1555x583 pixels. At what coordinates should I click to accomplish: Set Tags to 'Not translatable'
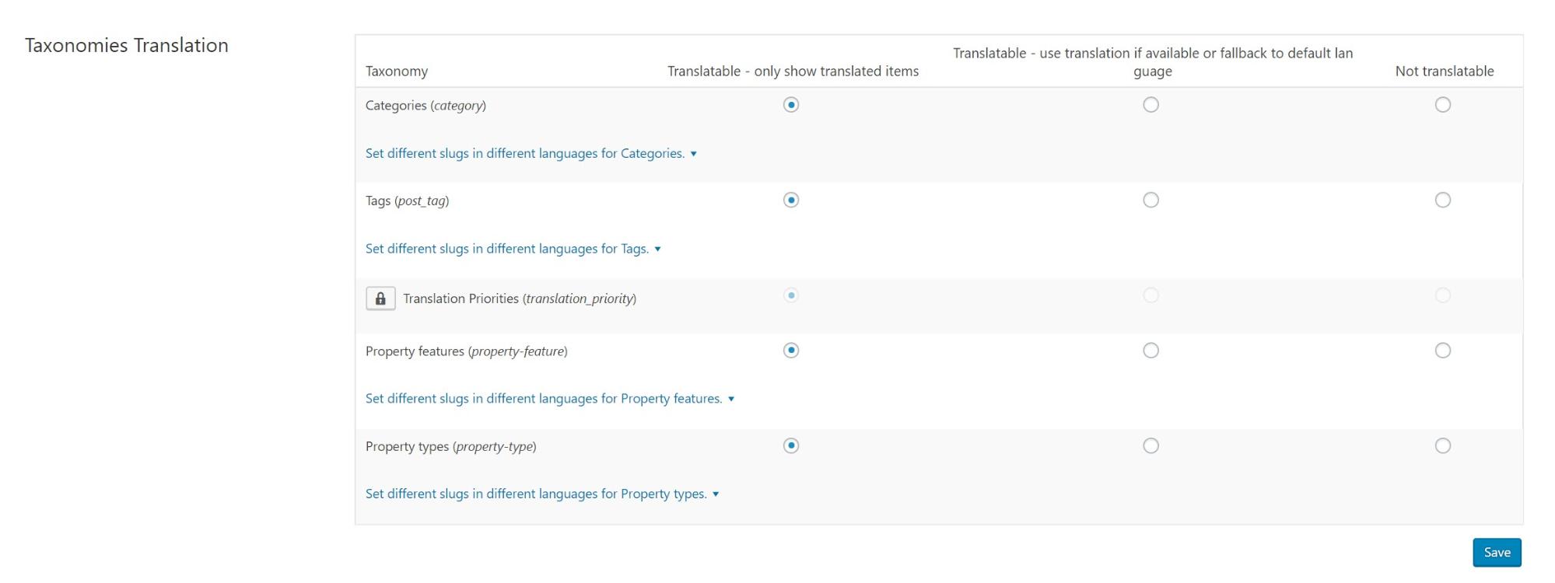[x=1442, y=201]
